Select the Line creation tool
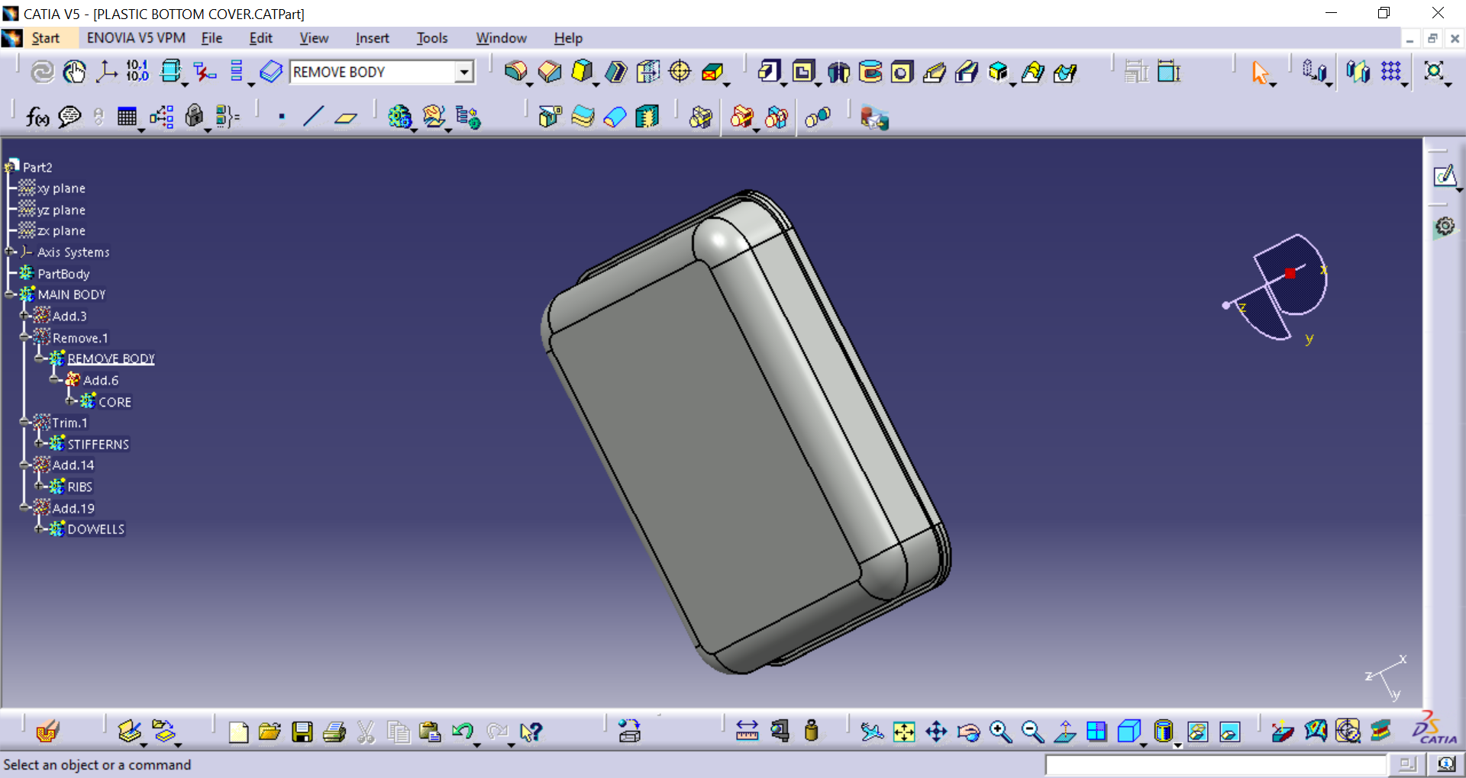This screenshot has height=778, width=1466. click(x=313, y=117)
